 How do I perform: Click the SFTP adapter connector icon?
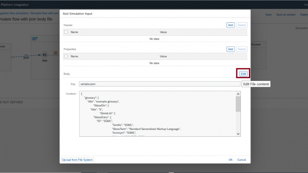coord(26,56)
